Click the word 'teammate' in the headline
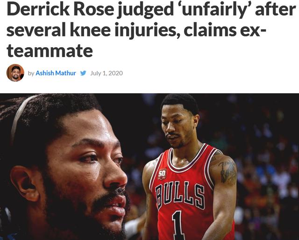This screenshot has width=299, height=240. coord(50,51)
